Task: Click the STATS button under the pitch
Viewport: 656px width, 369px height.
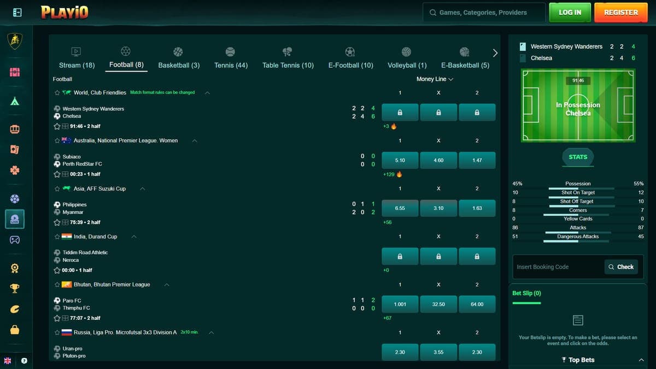Action: click(578, 157)
